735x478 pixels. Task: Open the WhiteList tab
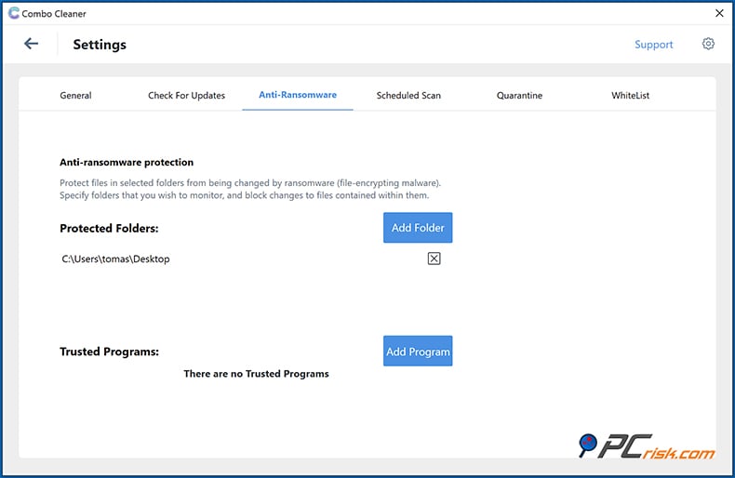point(630,95)
